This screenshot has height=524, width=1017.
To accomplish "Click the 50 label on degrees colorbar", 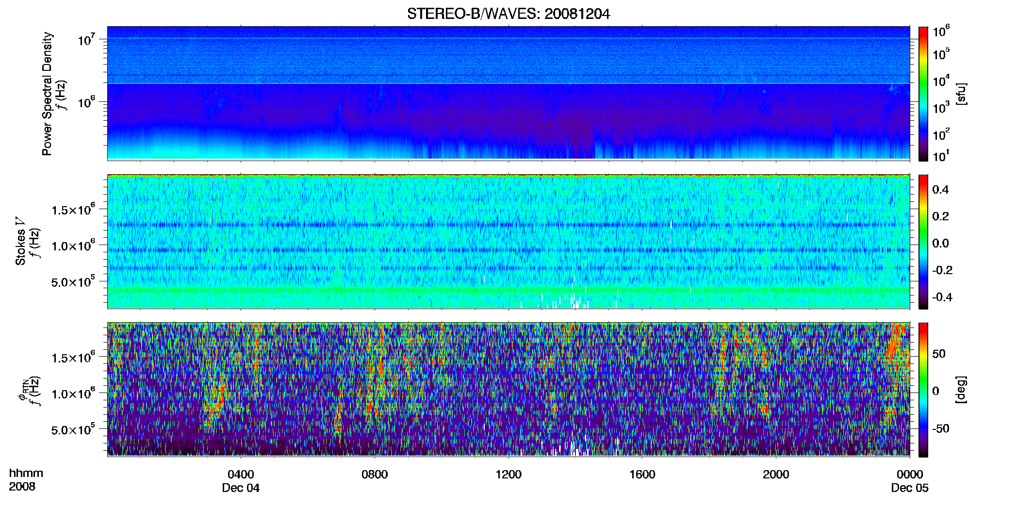I will (x=939, y=354).
